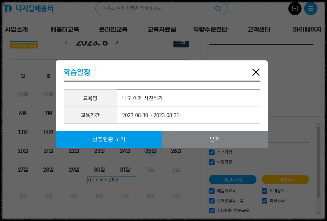This screenshot has height=221, width=327.
Task: Toggle 1:1장애인방문교육 checkbox
Action: pyautogui.click(x=212, y=210)
